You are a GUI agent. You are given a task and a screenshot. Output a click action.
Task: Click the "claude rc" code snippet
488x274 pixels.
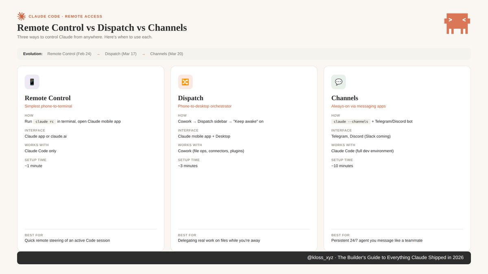pyautogui.click(x=44, y=121)
